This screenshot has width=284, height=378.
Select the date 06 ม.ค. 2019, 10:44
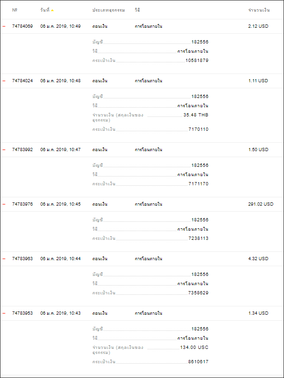(60, 259)
